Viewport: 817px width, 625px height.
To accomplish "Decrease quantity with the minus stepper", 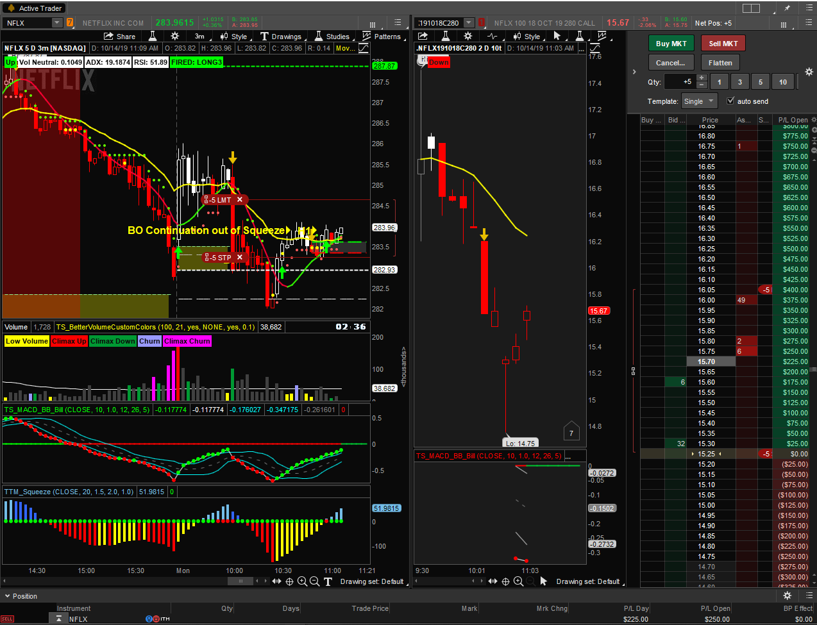I will pos(702,86).
